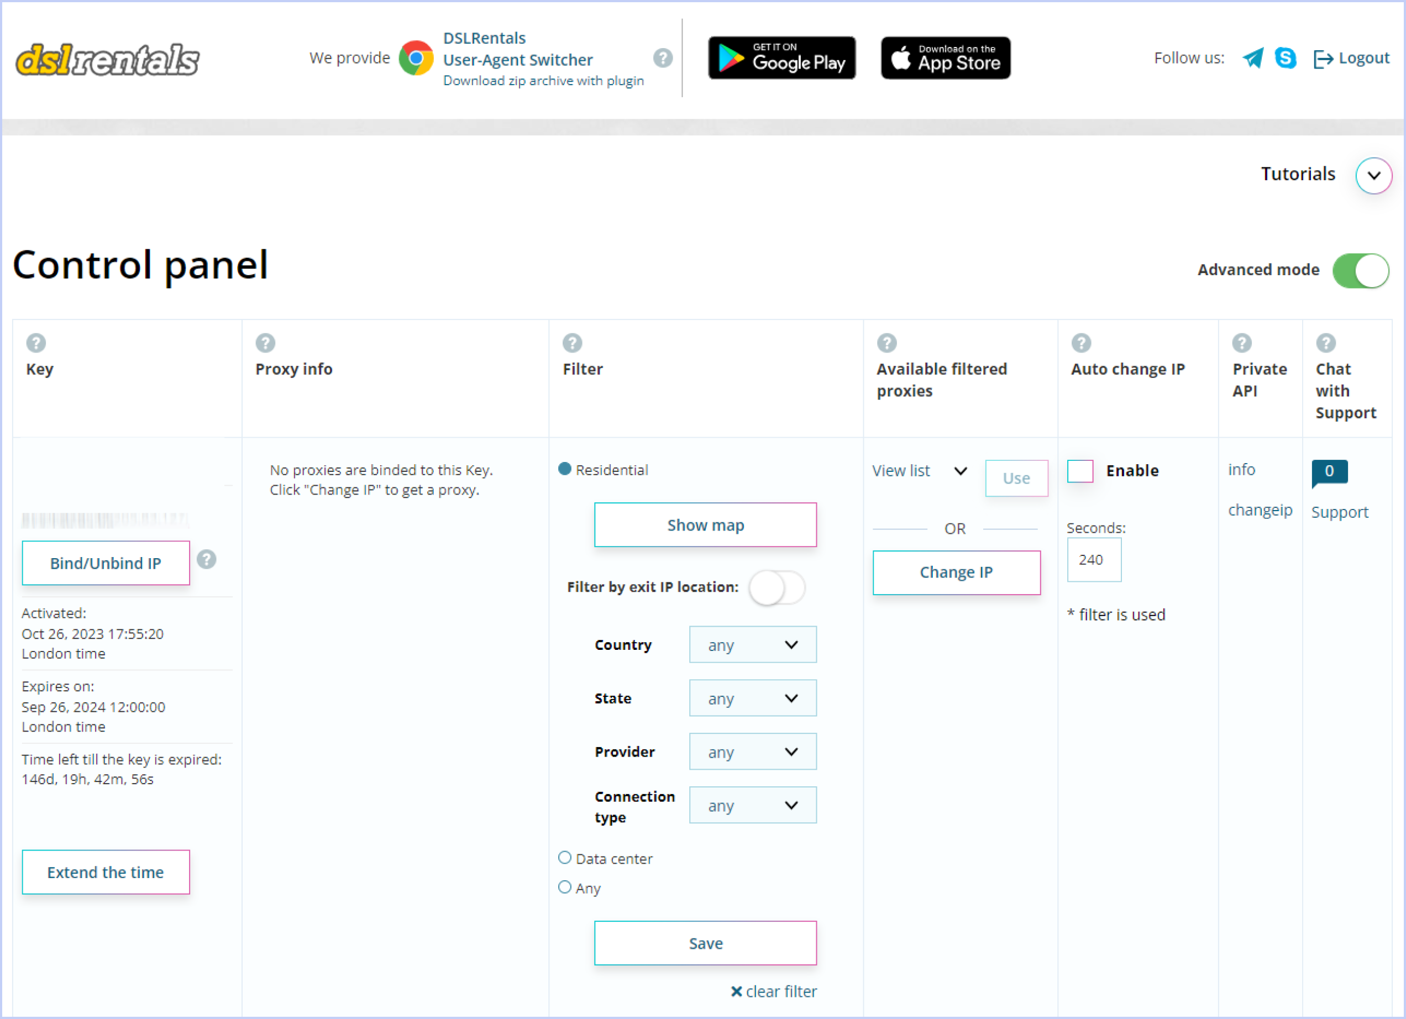Click the Change IP button

(x=957, y=572)
